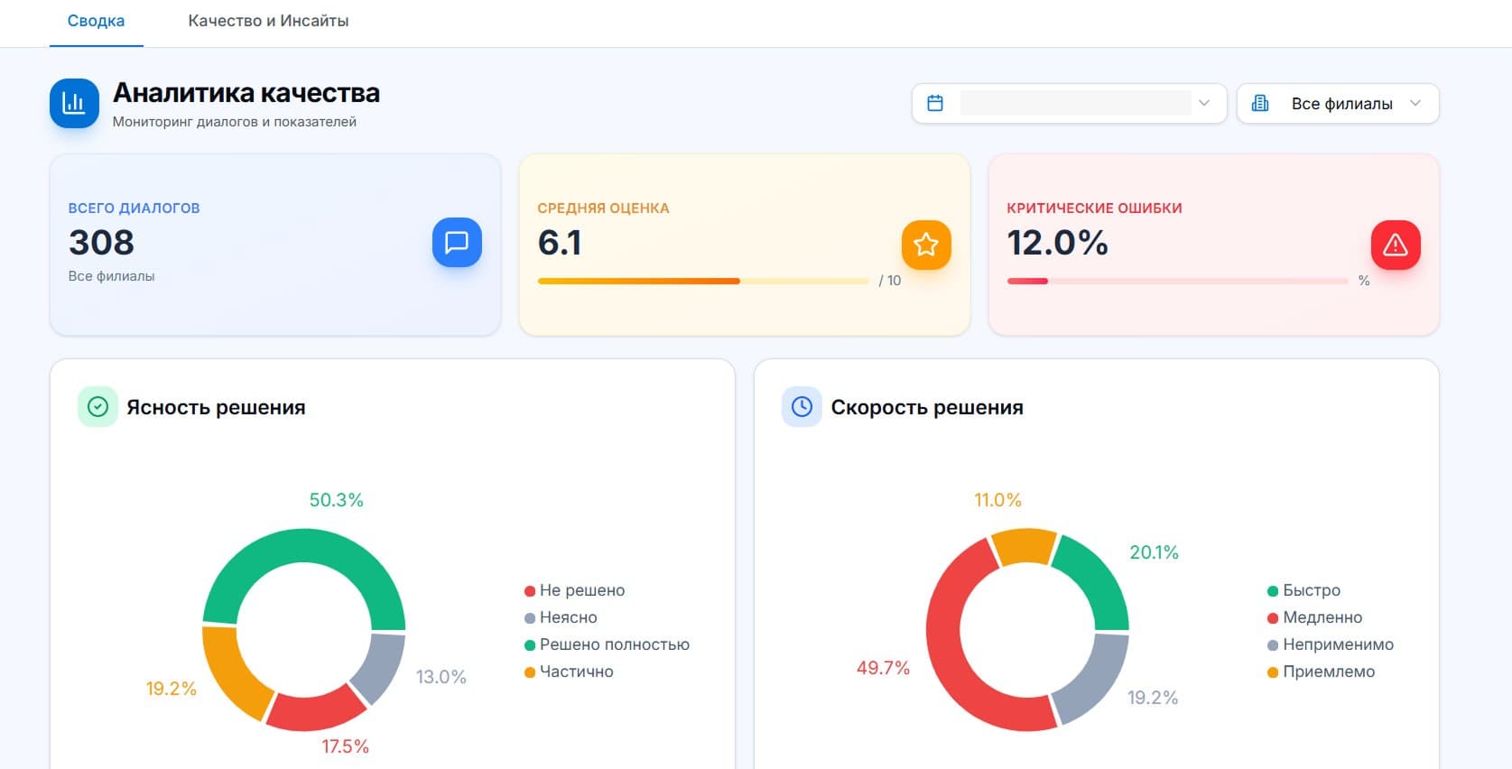The width and height of the screenshot is (1512, 769).
Task: Click the СРЕДНЯЯ ОЦЕНКА card label
Action: (x=603, y=208)
